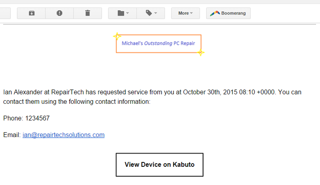Open the Move to folder dropdown

pos(123,13)
